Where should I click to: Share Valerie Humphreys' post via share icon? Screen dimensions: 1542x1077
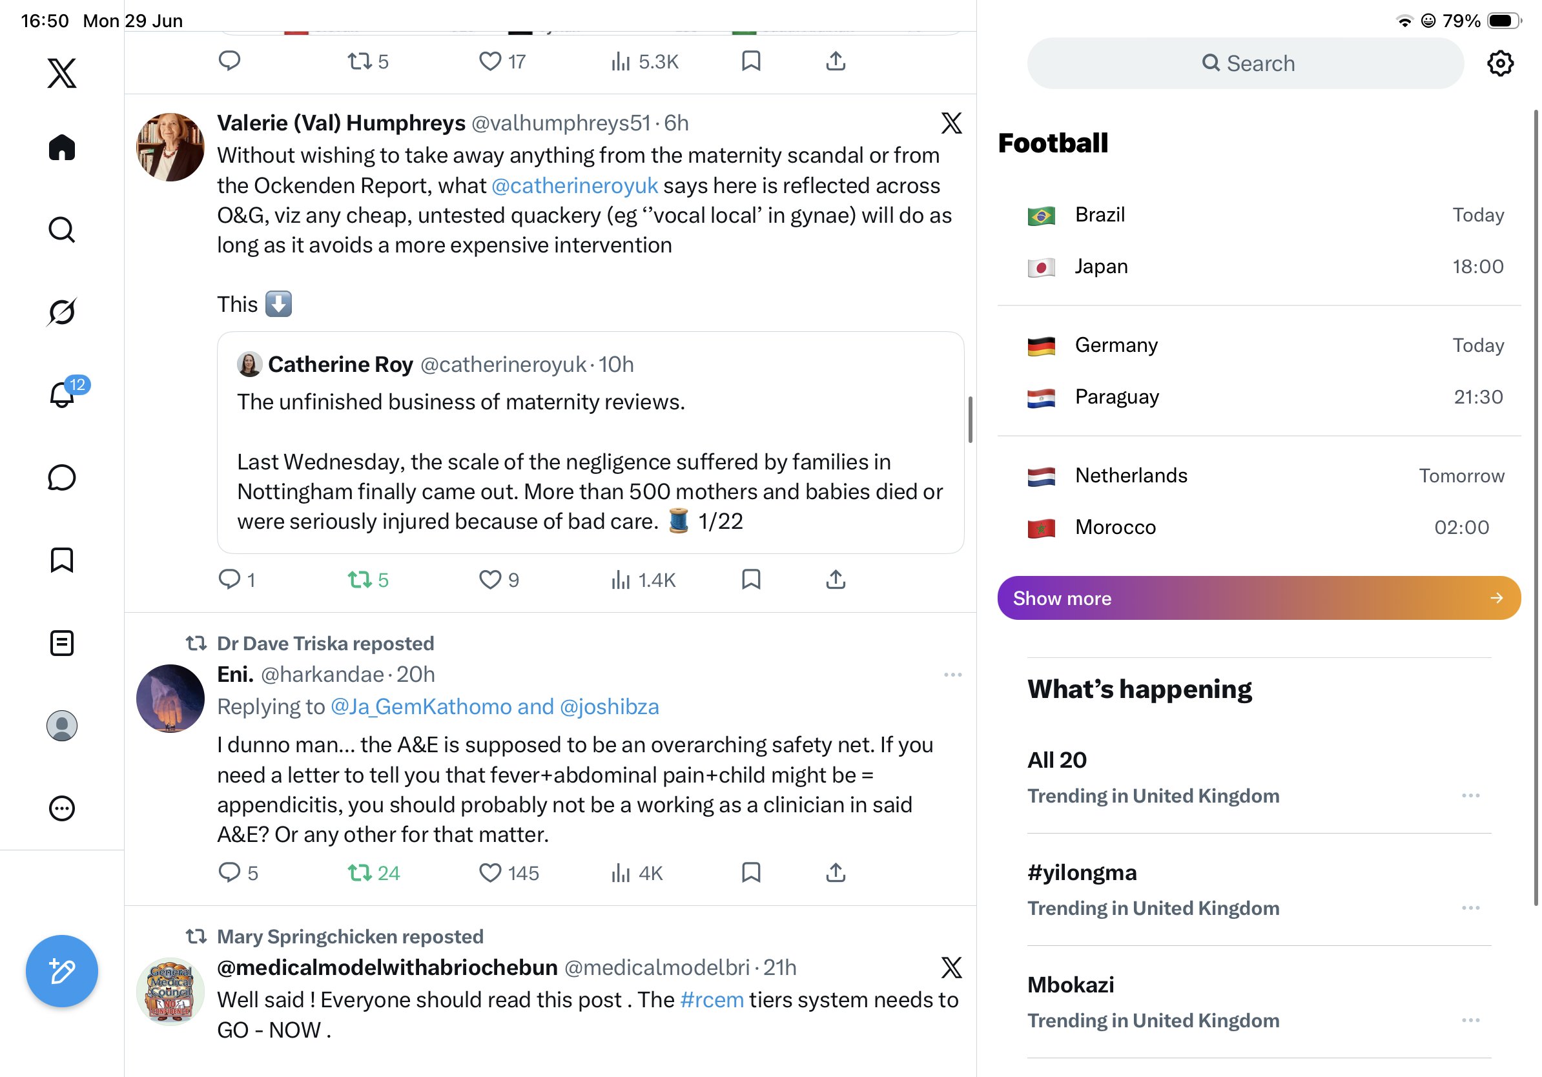tap(836, 579)
